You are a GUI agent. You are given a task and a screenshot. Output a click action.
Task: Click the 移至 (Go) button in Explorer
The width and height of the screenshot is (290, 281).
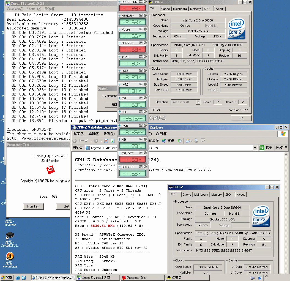pos(266,148)
